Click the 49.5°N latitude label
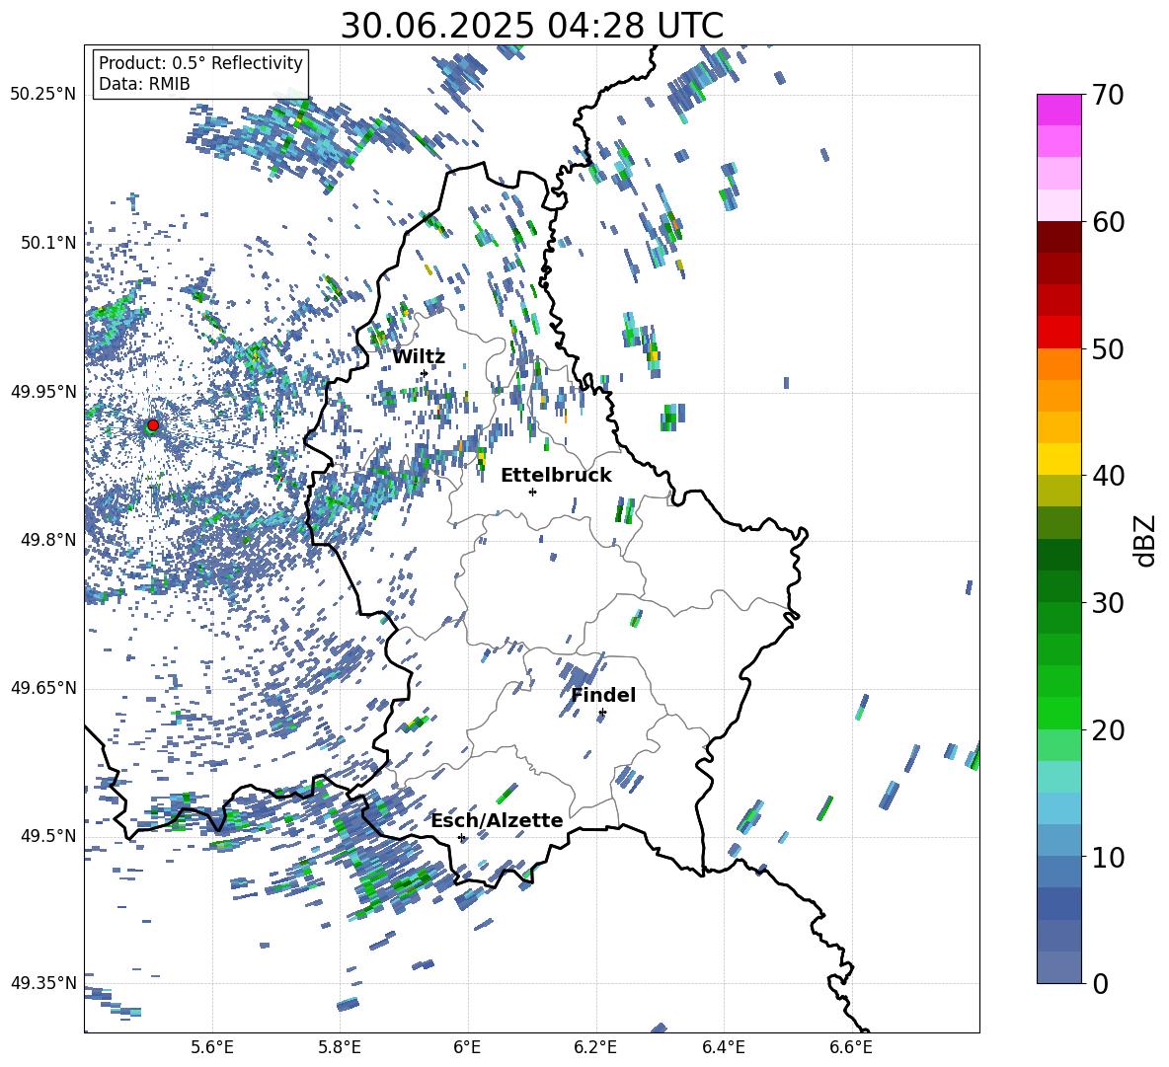1169x1067 pixels. 48,836
